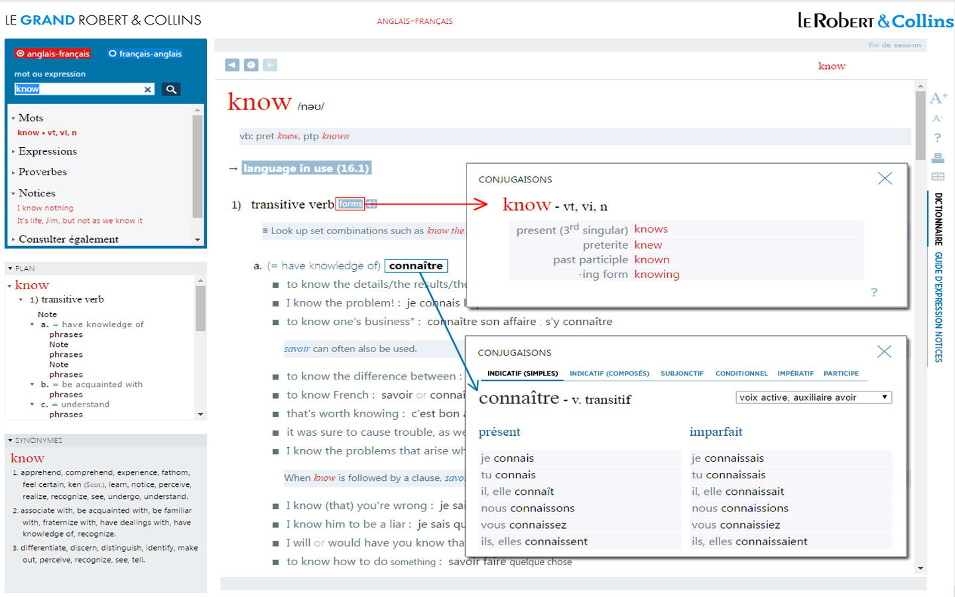Switch to Indicatif (simples) tab
Viewport: 955px width, 597px height.
523,373
